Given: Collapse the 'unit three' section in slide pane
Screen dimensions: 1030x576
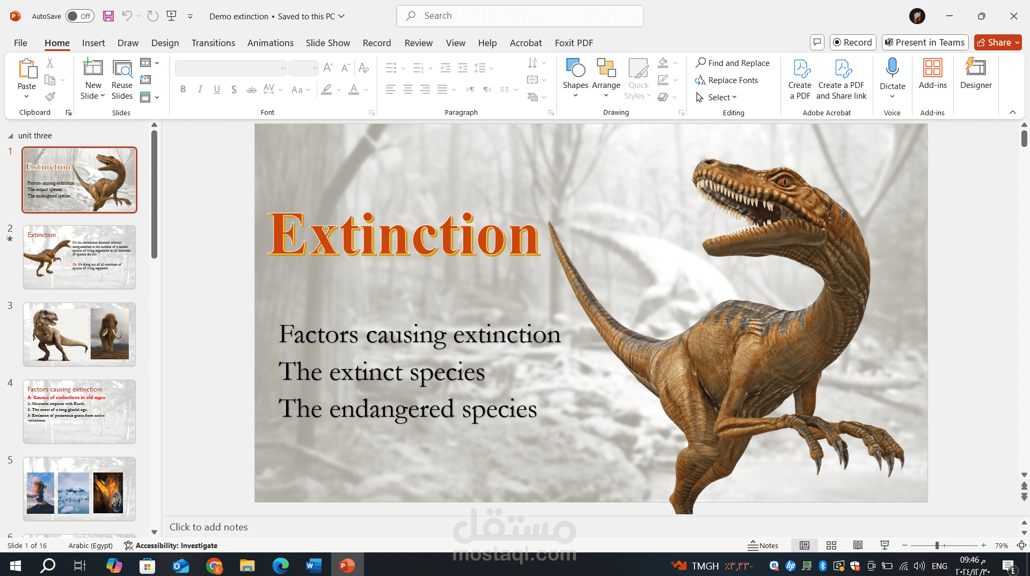Looking at the screenshot, I should point(10,136).
